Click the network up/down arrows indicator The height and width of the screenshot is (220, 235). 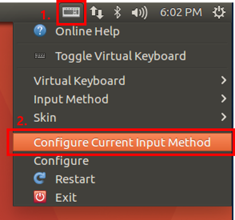click(97, 12)
